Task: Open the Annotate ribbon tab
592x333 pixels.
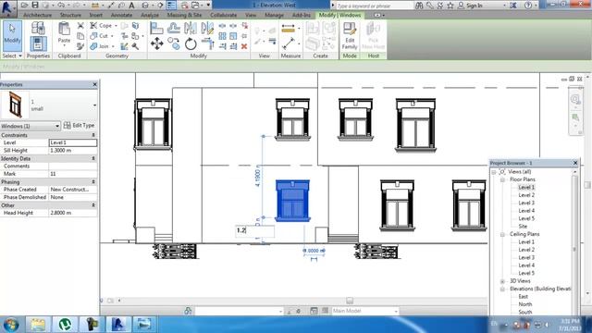Action: (x=121, y=15)
